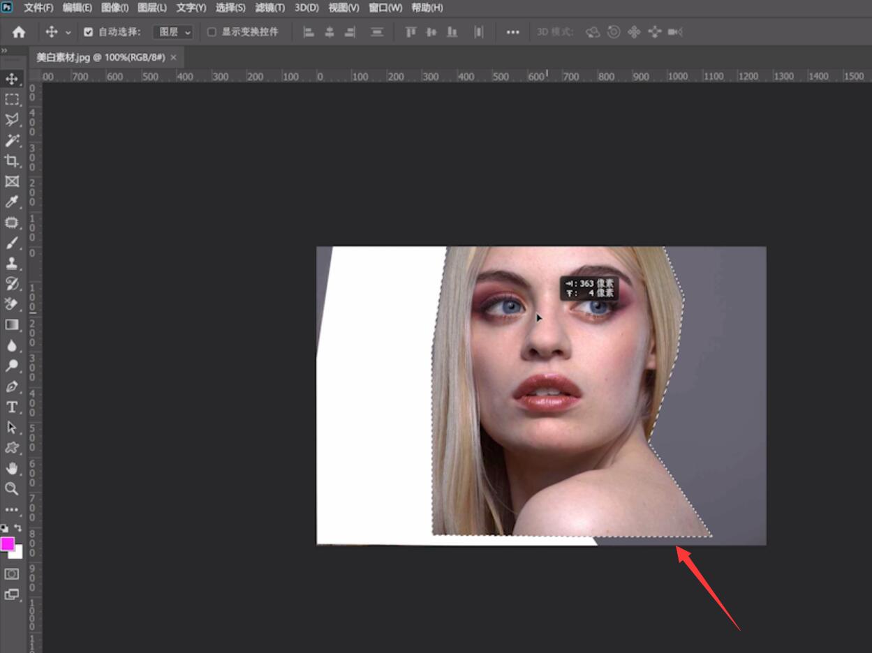The width and height of the screenshot is (872, 653).
Task: Open the 窗口(W) menu
Action: 385,8
